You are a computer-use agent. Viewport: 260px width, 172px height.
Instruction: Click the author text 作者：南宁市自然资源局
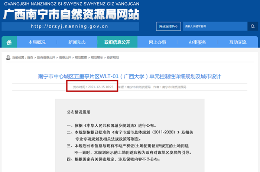coord(170,87)
